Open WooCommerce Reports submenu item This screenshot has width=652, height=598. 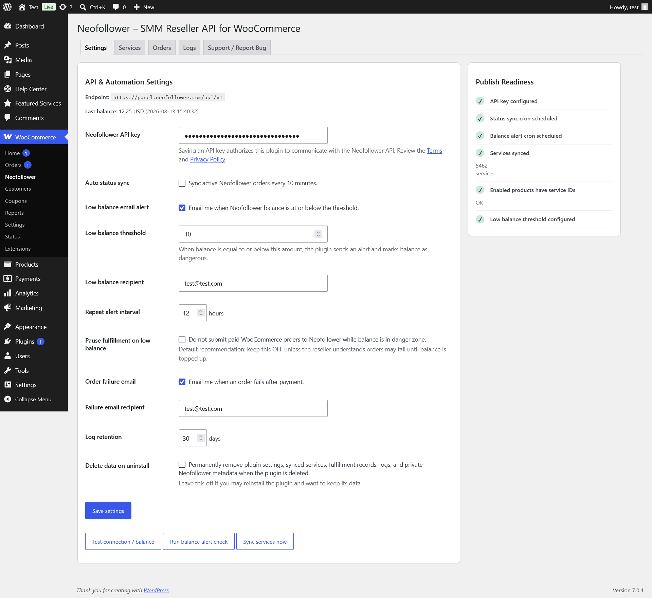pos(14,213)
